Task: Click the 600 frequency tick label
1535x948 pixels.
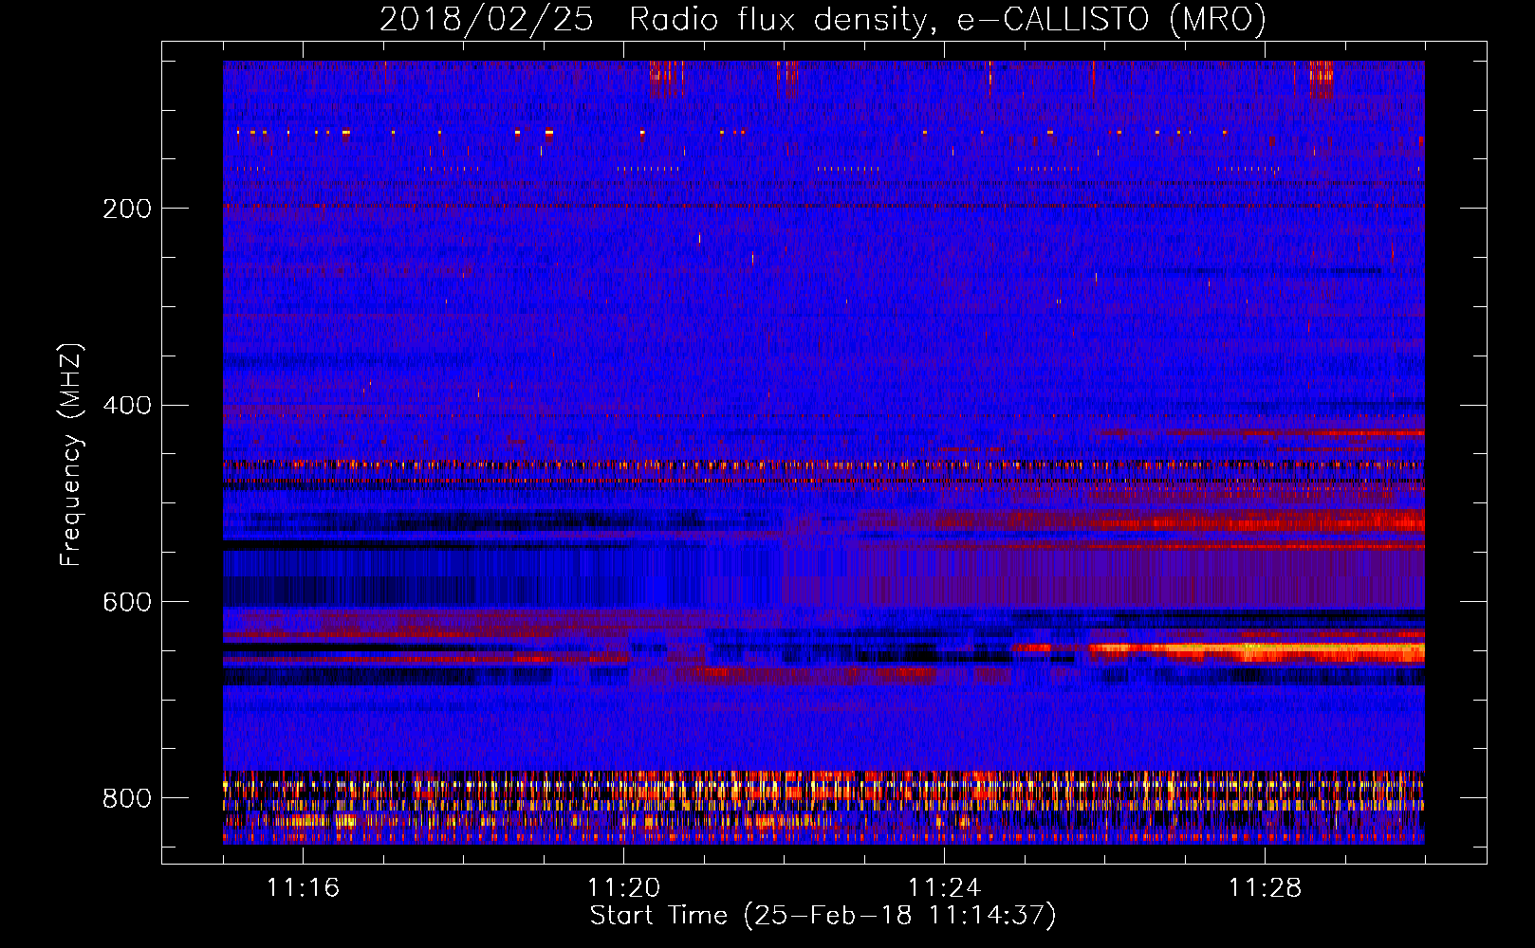Action: click(x=127, y=603)
